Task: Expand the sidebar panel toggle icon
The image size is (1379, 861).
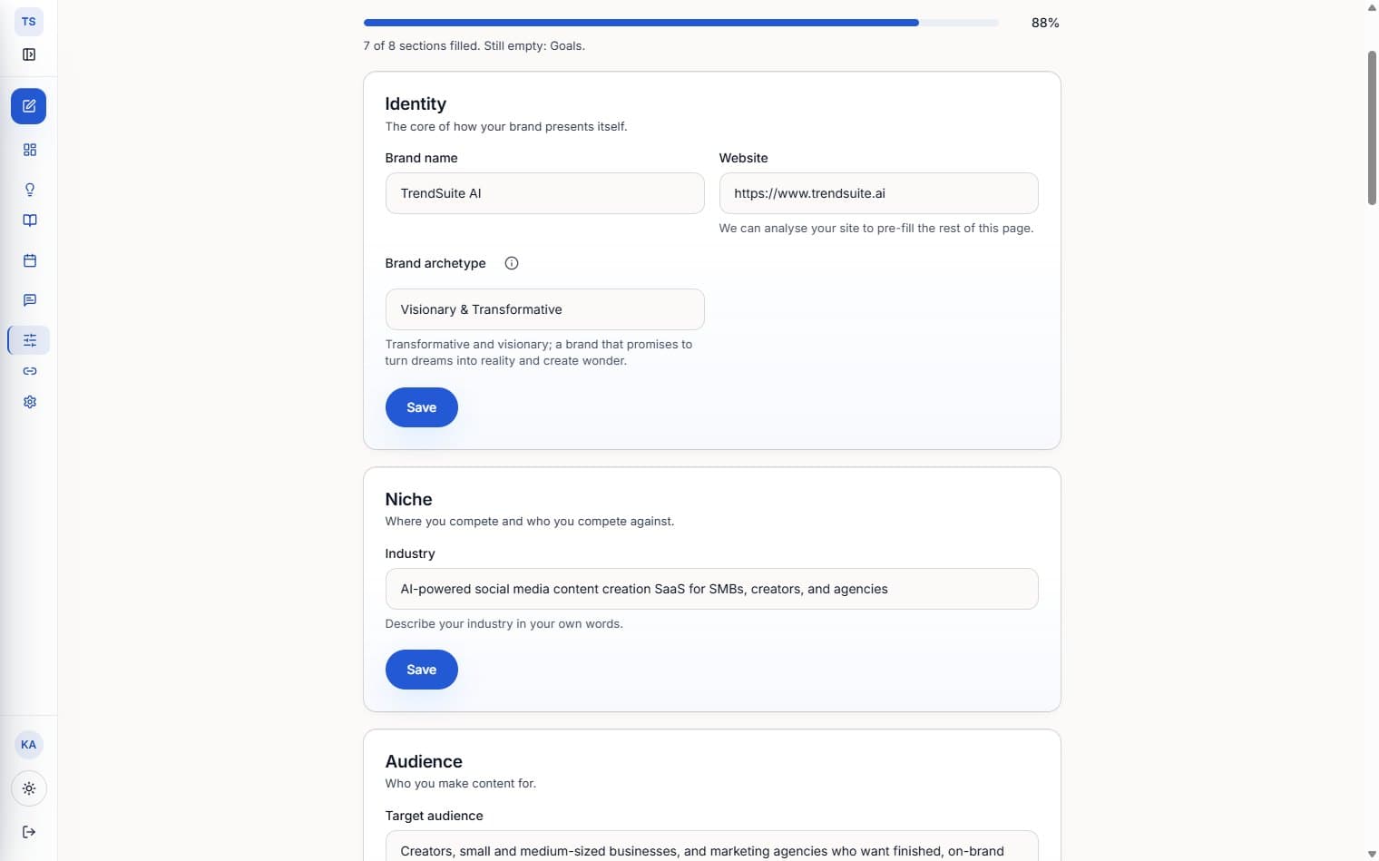Action: click(29, 54)
